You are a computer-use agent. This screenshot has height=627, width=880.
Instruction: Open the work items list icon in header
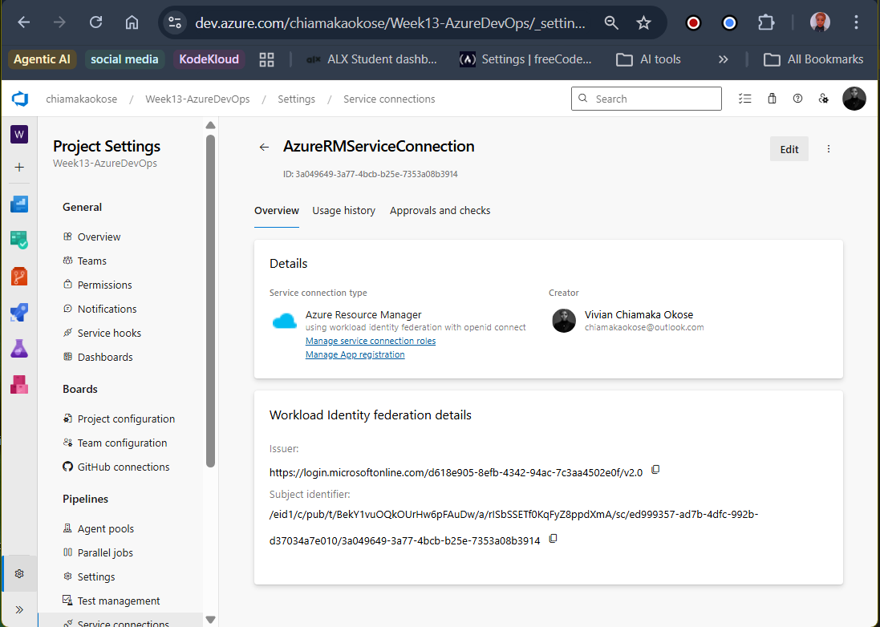point(744,99)
